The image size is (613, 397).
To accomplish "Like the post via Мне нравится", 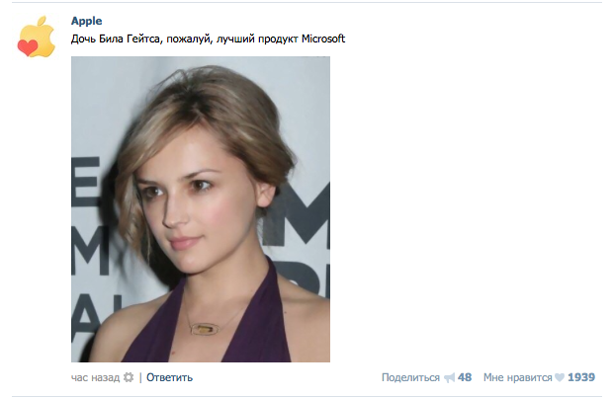I will (x=518, y=377).
